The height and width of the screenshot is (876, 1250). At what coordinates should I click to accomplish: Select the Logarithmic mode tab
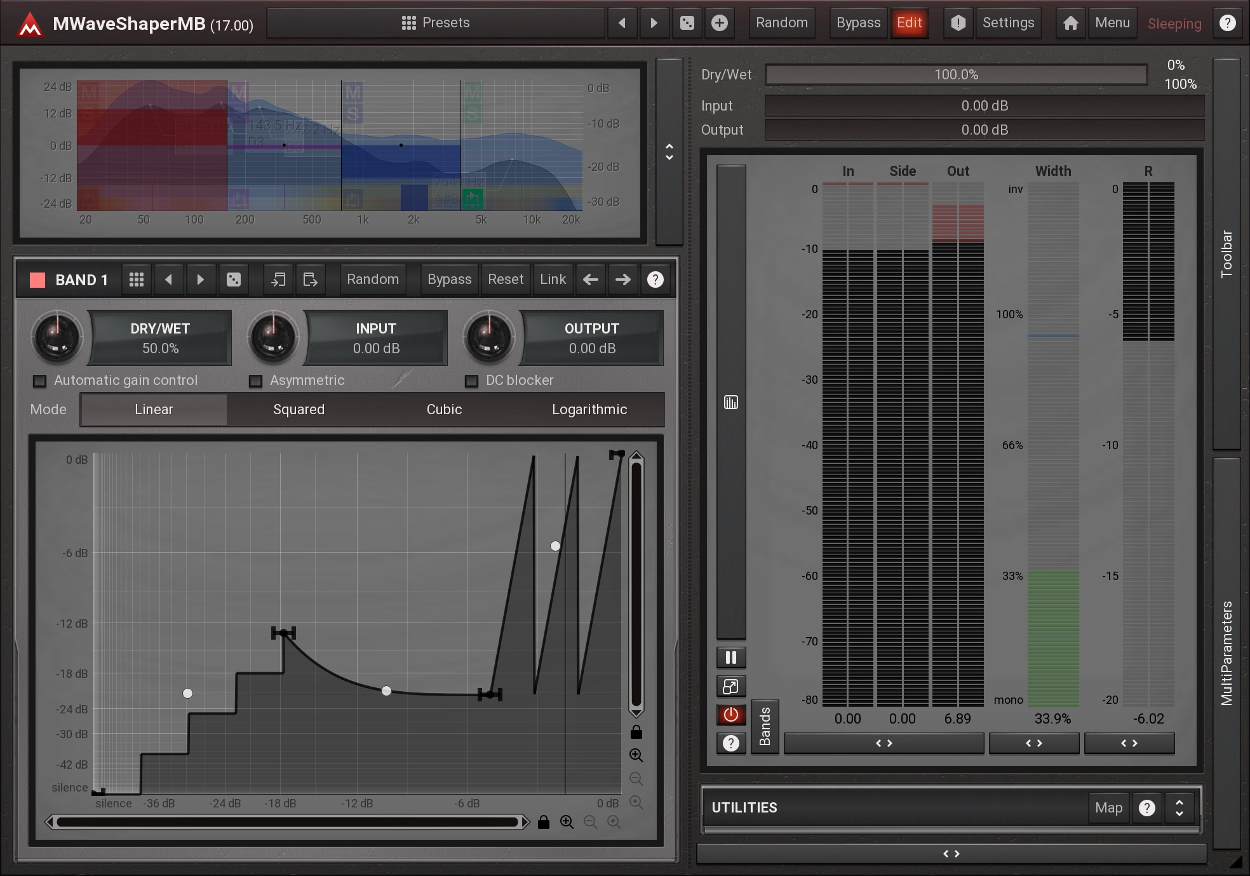click(x=589, y=410)
